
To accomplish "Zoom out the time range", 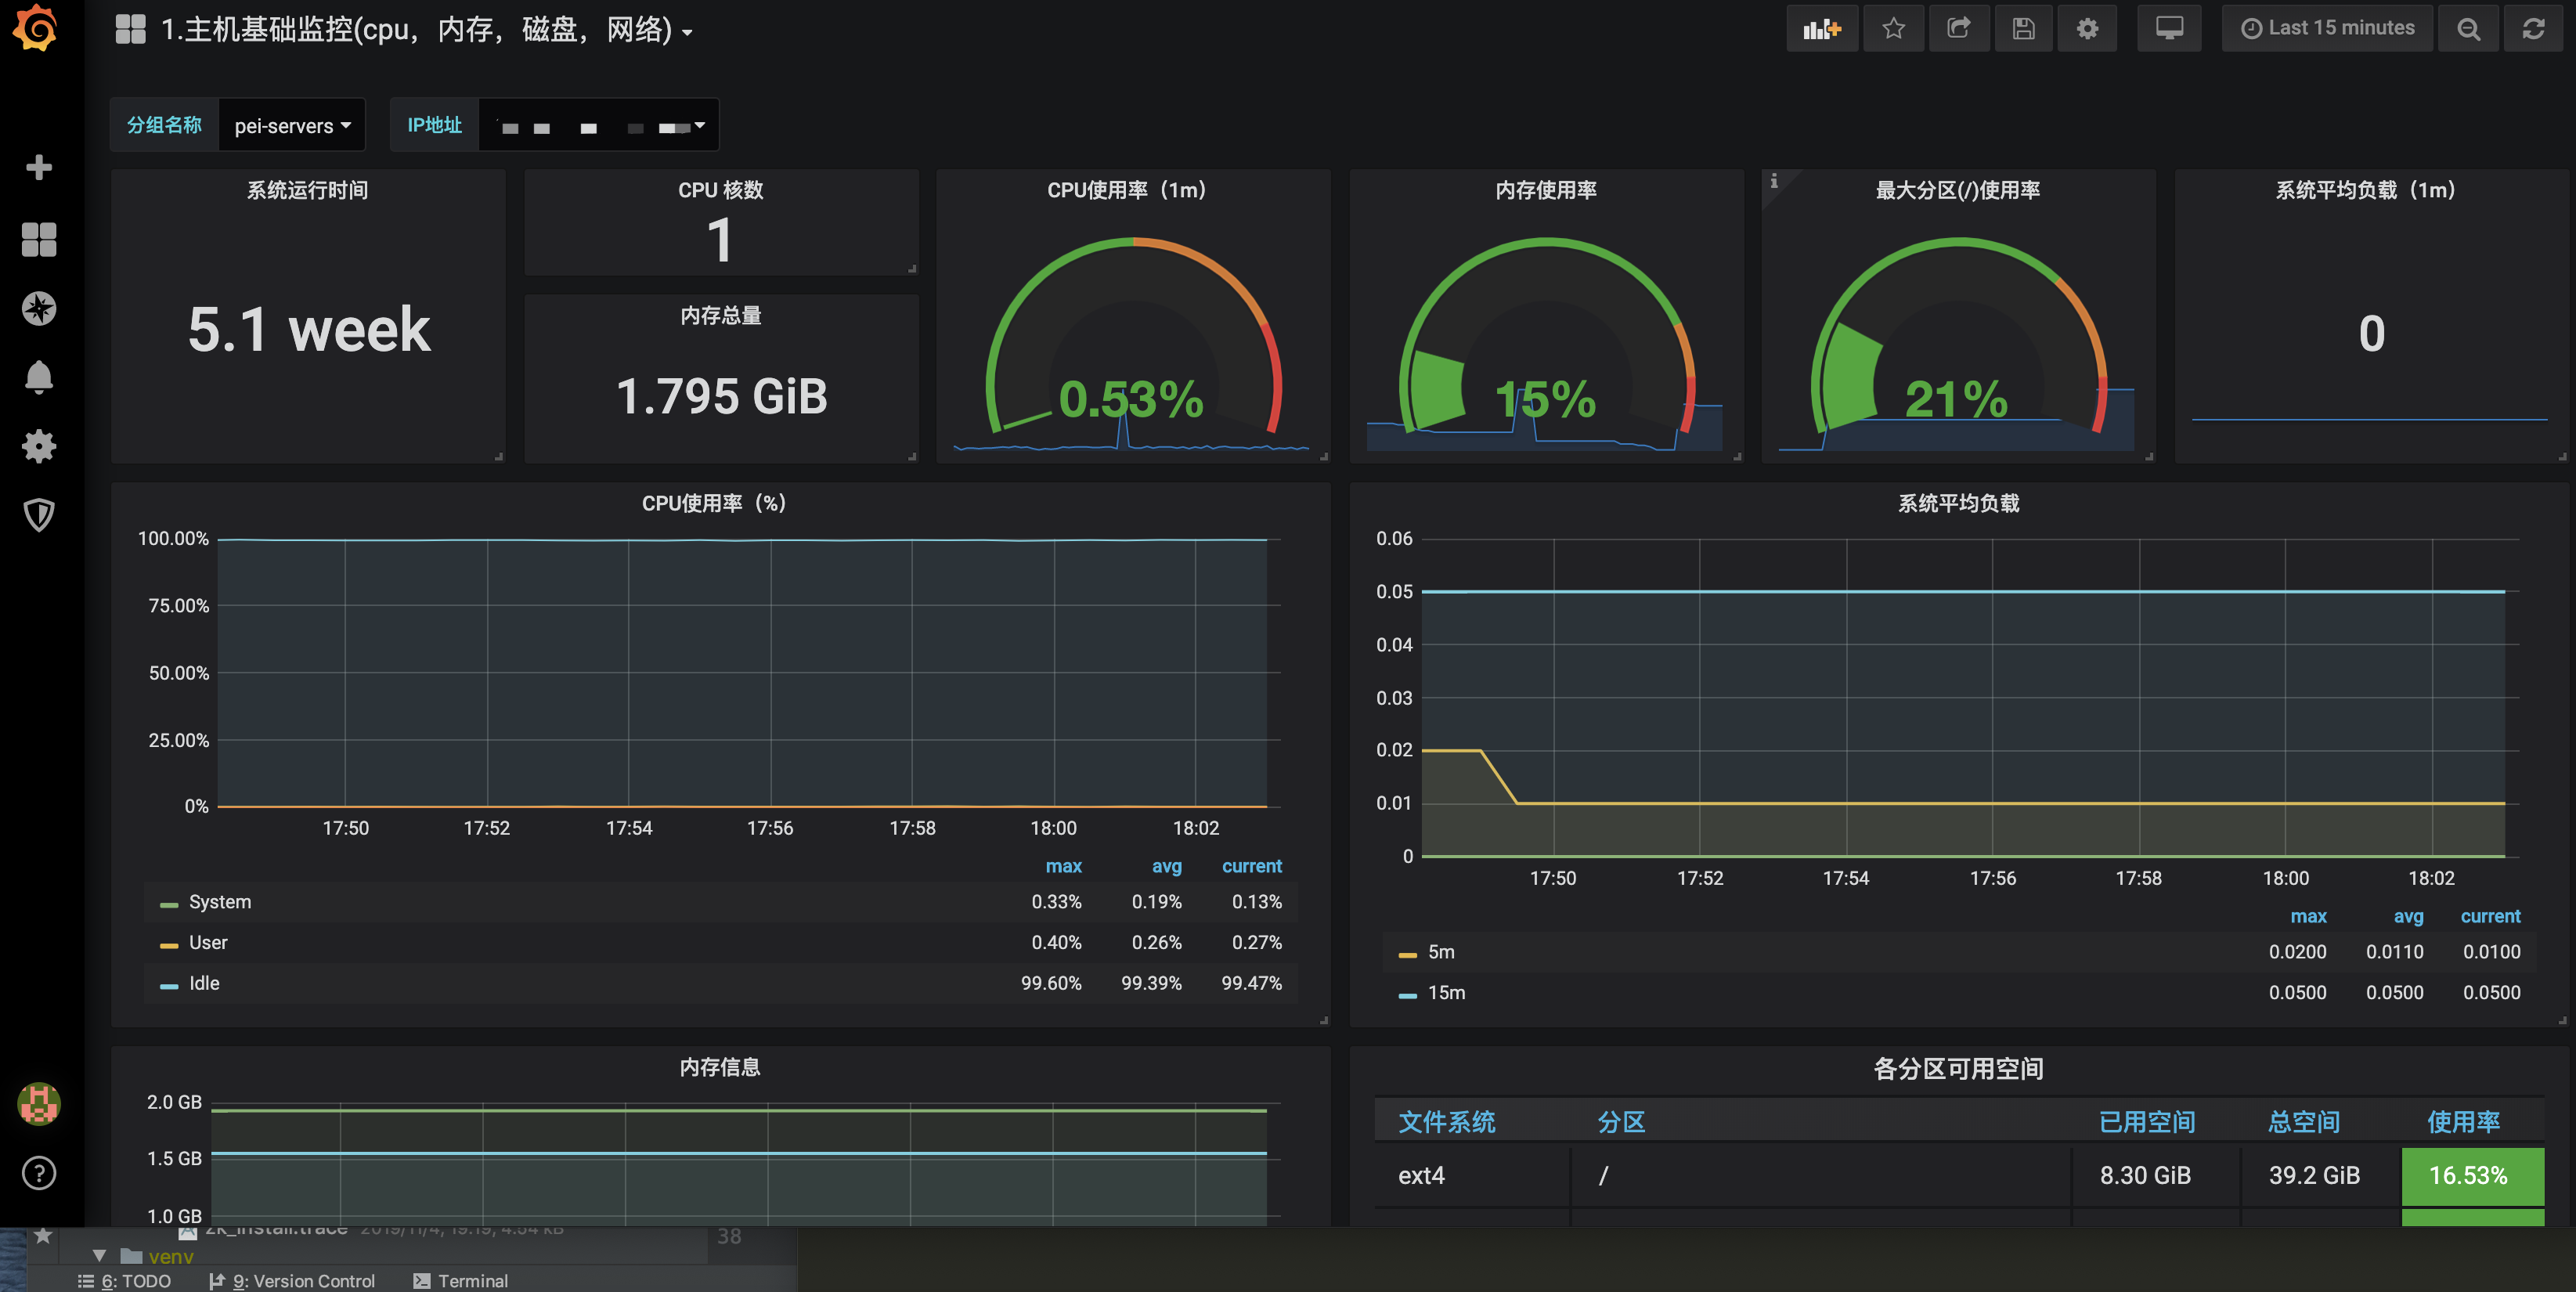I will pos(2468,29).
